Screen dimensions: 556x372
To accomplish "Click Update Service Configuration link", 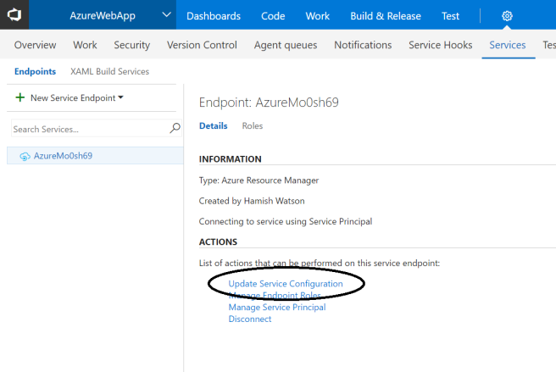I will 286,284.
